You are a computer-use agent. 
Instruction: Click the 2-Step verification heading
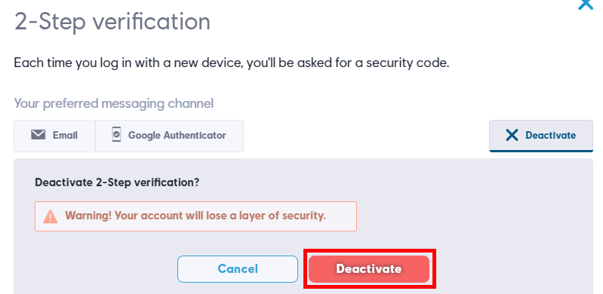point(112,21)
